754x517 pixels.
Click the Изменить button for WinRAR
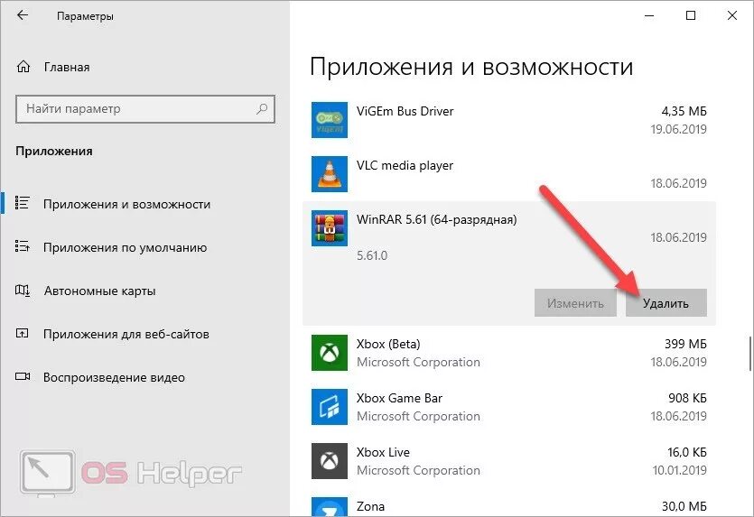tap(575, 302)
